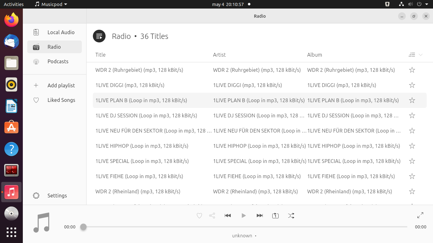Click the Settings gear icon
The image size is (433, 243).
36,196
